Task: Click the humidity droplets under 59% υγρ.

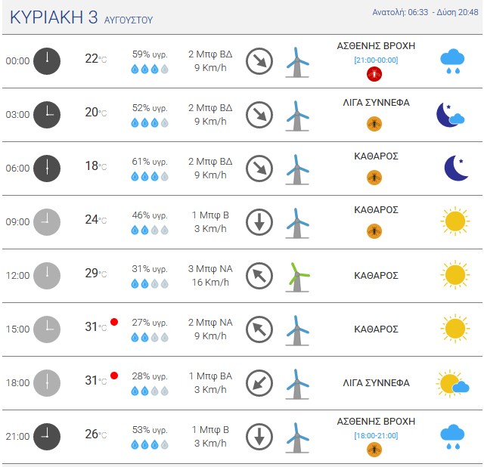Action: click(150, 69)
